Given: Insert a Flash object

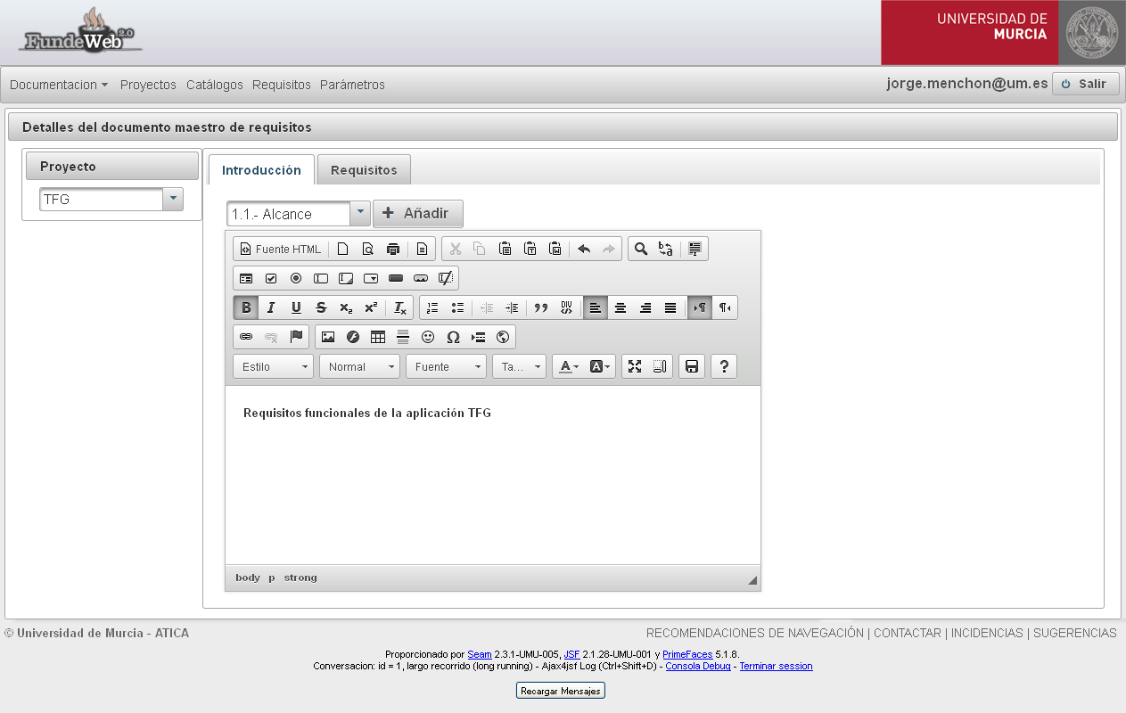Looking at the screenshot, I should (x=353, y=337).
